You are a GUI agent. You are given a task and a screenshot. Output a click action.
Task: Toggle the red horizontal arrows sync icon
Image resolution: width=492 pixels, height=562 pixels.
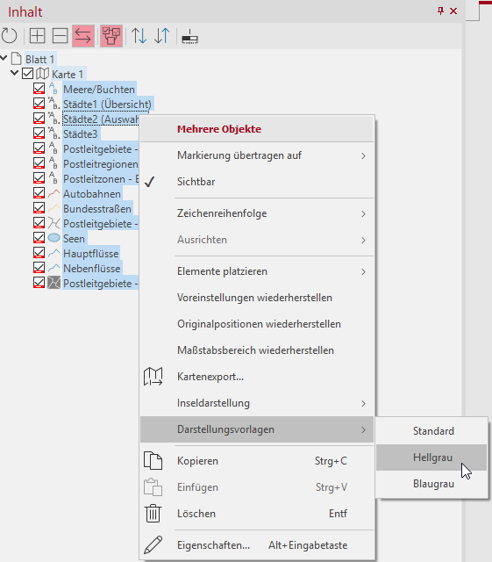pos(83,36)
